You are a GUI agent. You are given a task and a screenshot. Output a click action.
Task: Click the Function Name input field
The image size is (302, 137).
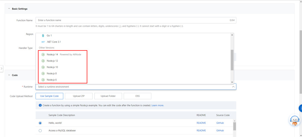[x=133, y=20]
